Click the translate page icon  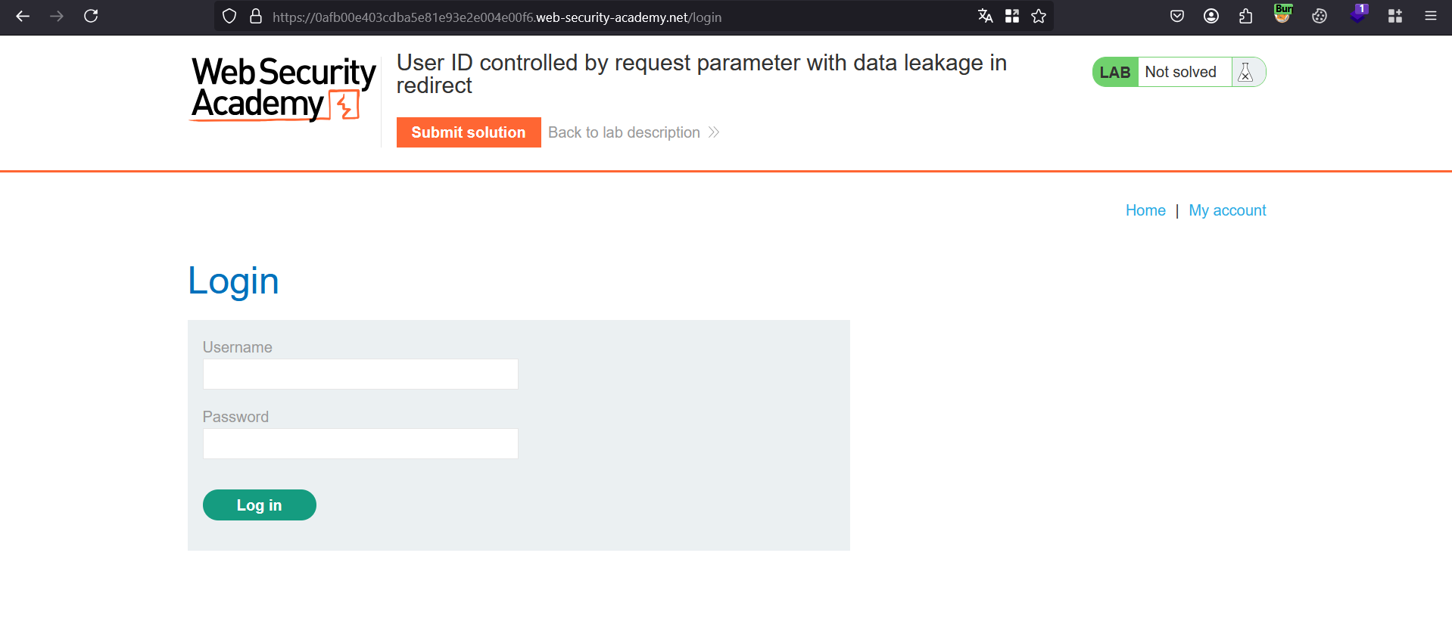pos(985,16)
